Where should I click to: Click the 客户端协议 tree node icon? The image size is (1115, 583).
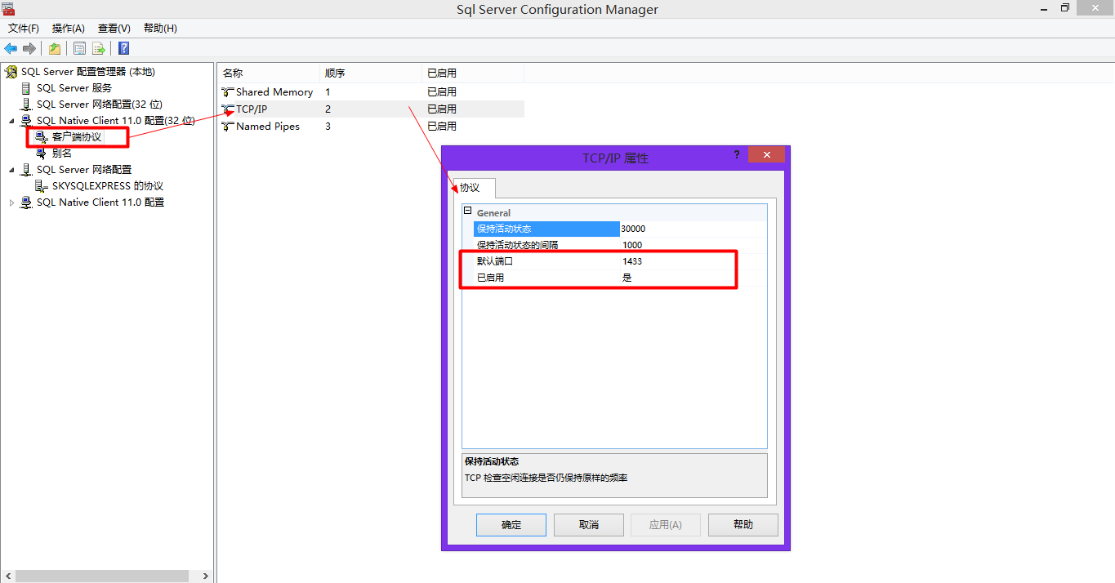click(42, 137)
